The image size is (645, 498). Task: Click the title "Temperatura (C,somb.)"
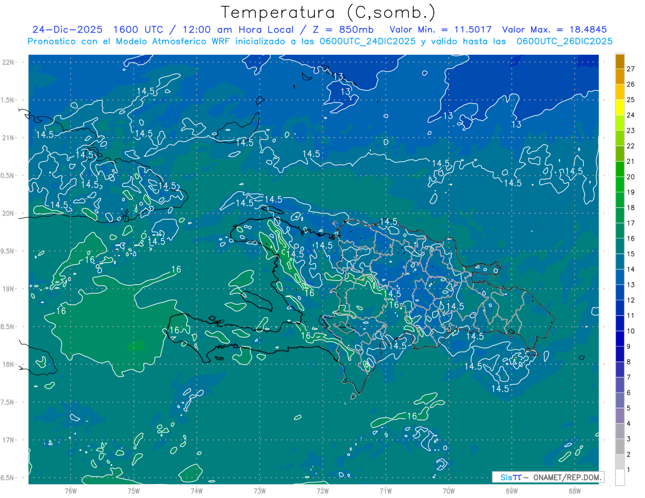pyautogui.click(x=328, y=12)
